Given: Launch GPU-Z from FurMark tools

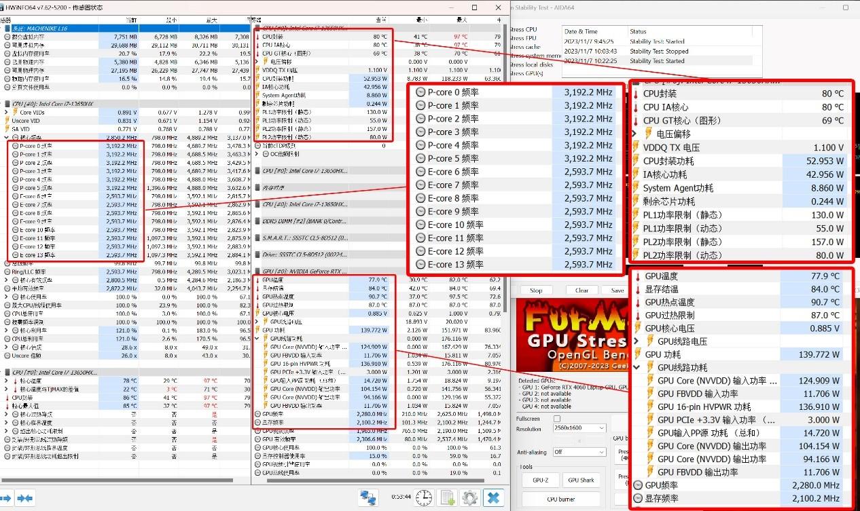Looking at the screenshot, I should pyautogui.click(x=540, y=480).
